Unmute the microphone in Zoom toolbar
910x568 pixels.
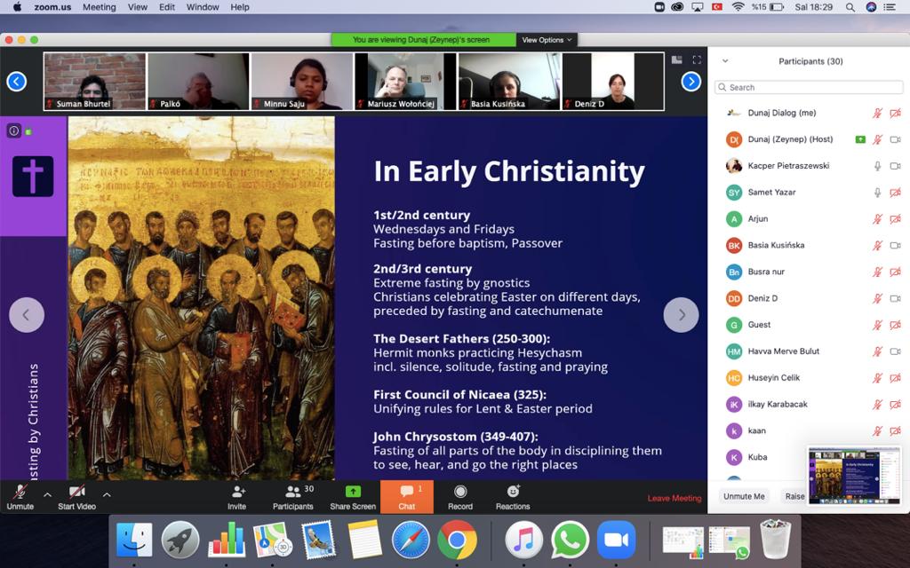[20, 497]
